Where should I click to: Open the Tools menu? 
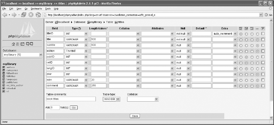[48, 9]
